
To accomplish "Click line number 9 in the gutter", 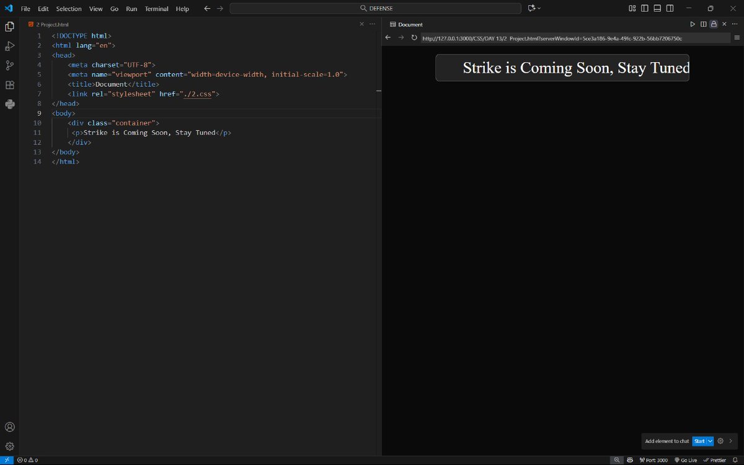I will (38, 113).
